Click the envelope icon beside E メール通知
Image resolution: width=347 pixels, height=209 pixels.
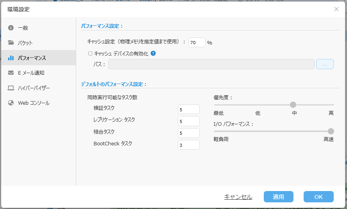tap(11, 73)
